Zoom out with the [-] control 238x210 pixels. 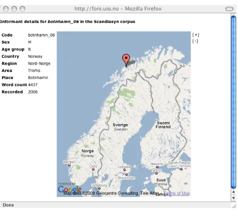[x=195, y=41]
